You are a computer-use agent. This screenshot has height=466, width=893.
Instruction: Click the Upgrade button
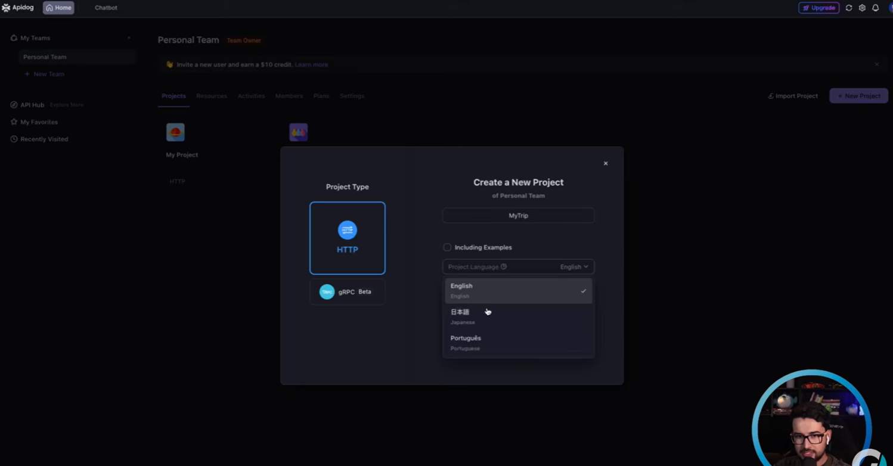click(818, 8)
